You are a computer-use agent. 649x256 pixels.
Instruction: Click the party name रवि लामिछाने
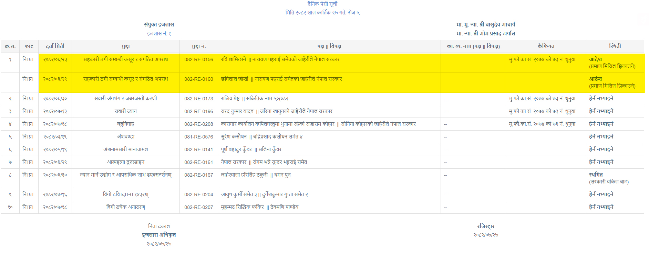tap(233, 59)
